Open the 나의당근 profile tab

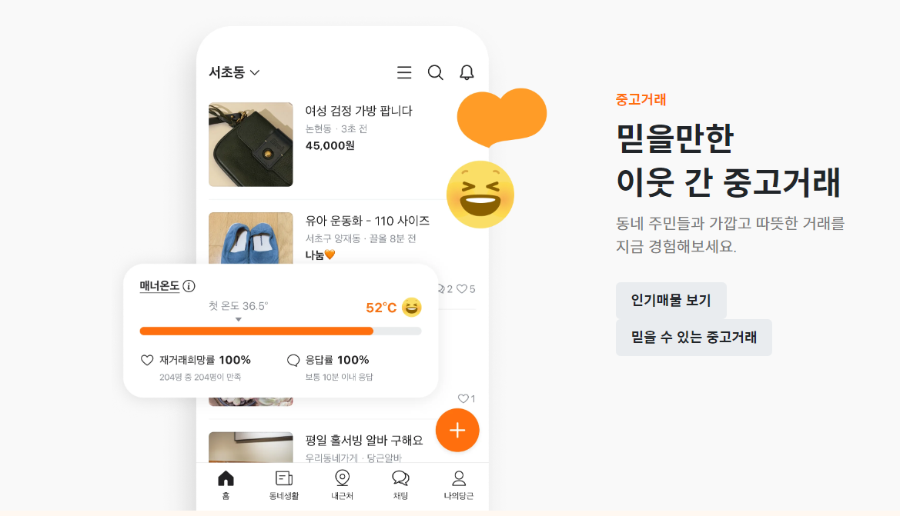[x=459, y=485]
